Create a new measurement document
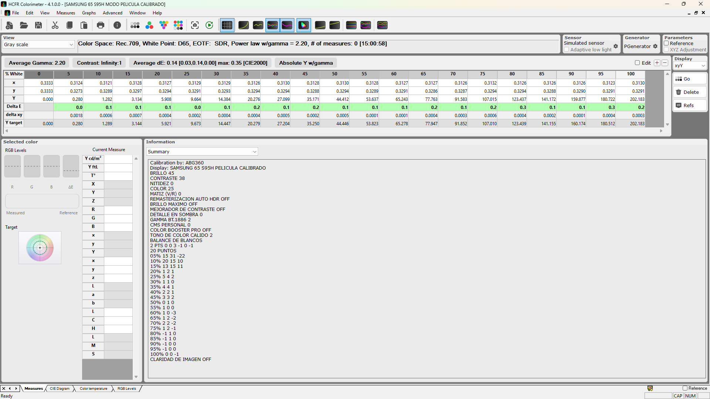The height and width of the screenshot is (399, 710). click(x=10, y=25)
